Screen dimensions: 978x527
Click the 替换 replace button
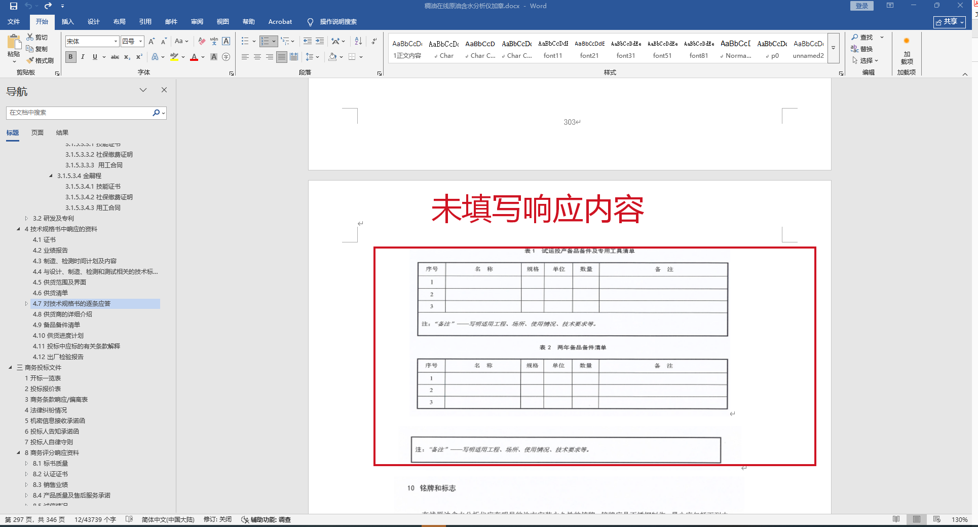tap(862, 49)
